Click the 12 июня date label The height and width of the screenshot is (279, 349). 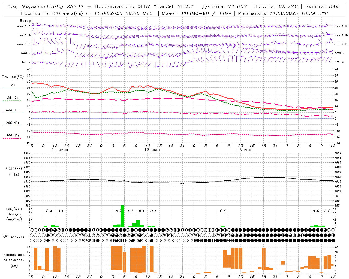(x=152, y=150)
